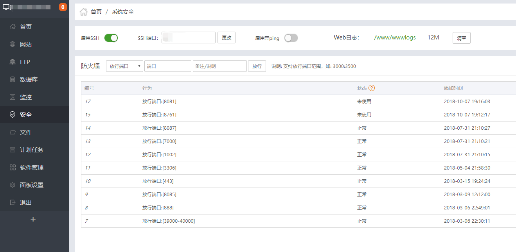This screenshot has width=516, height=252.
Task: Click the 放行 button to allow port
Action: pos(257,66)
